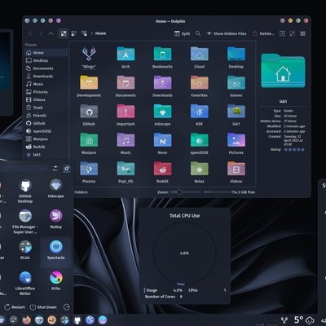Open Trash in the Places sidebar
Image resolution: width=326 pixels, height=326 pixels.
[x=46, y=108]
